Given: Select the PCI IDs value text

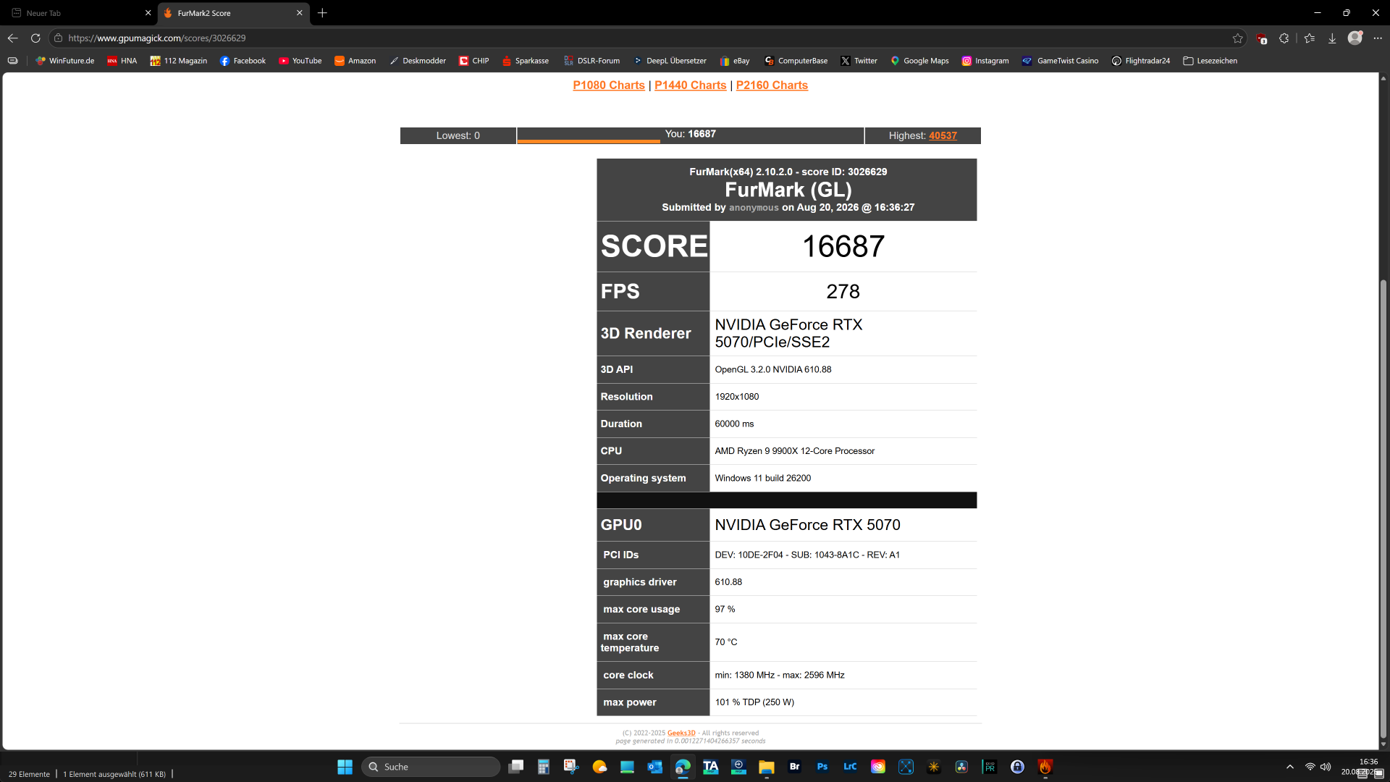Looking at the screenshot, I should [807, 555].
